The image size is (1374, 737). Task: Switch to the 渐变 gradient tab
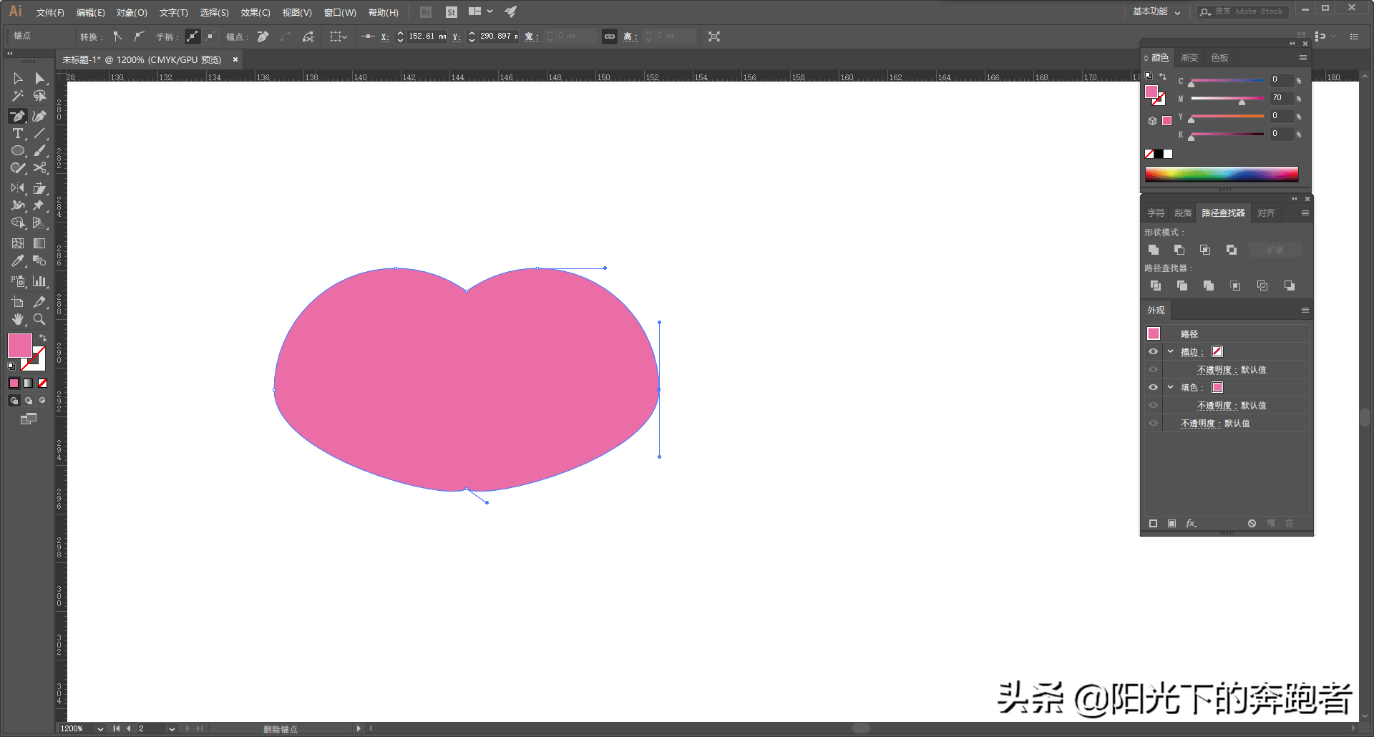tap(1189, 58)
